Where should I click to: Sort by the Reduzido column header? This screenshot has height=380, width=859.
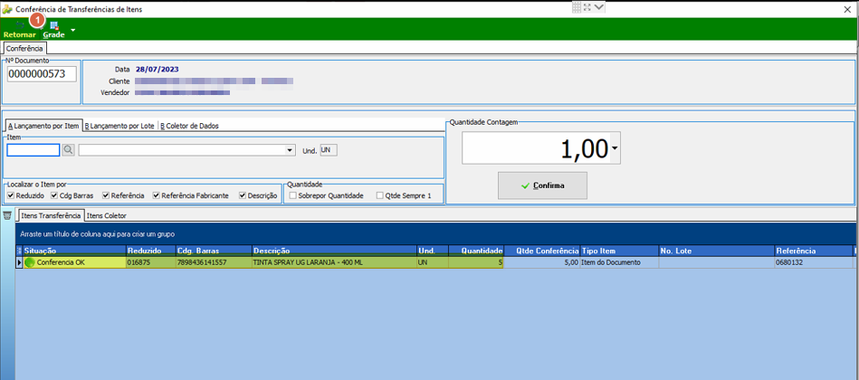pyautogui.click(x=150, y=251)
